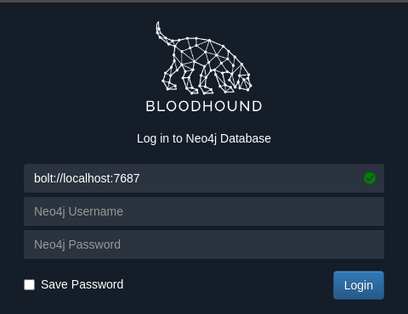The image size is (408, 314).
Task: Focus the Neo4j Username field
Action: (x=204, y=211)
